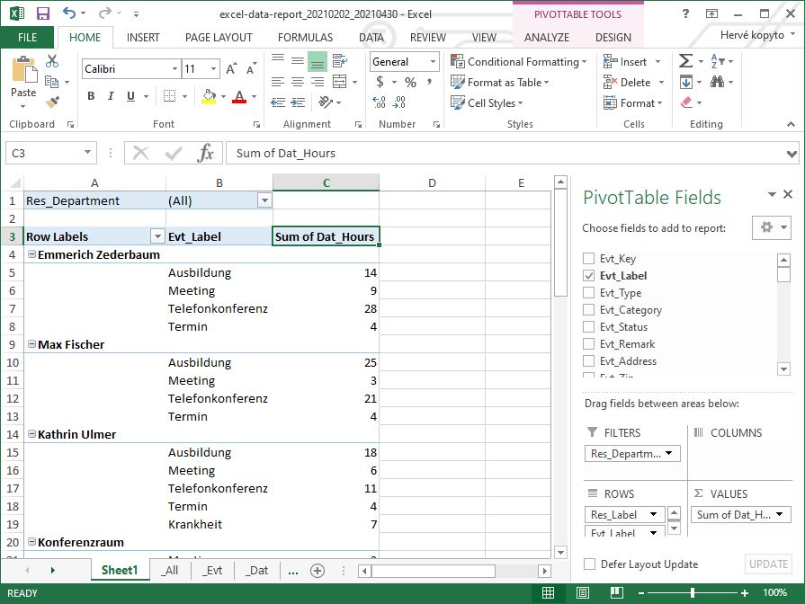Click the font color red swatch

[x=239, y=97]
